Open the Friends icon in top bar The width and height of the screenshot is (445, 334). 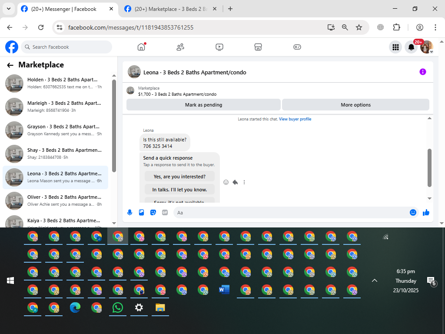pos(180,47)
